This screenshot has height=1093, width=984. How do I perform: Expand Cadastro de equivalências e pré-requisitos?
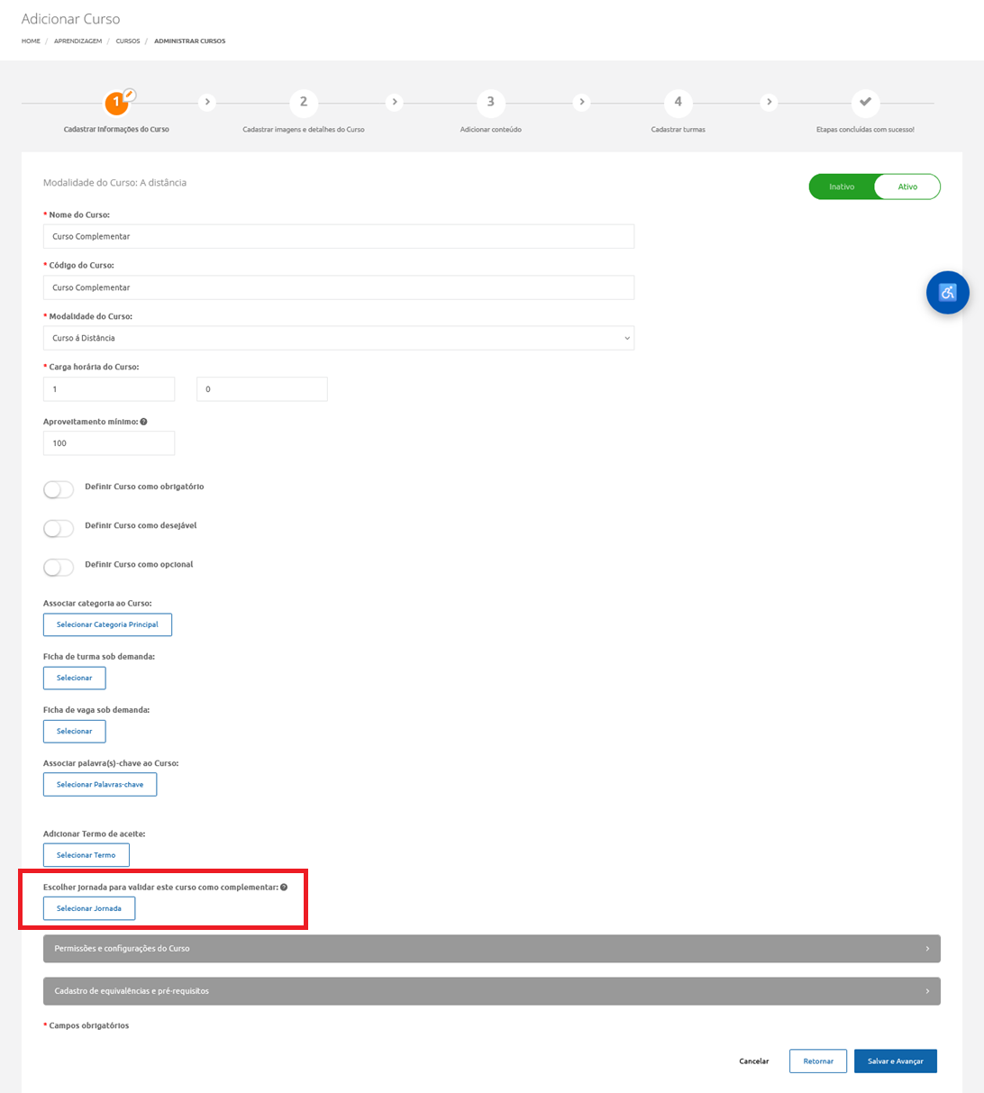[x=491, y=991]
